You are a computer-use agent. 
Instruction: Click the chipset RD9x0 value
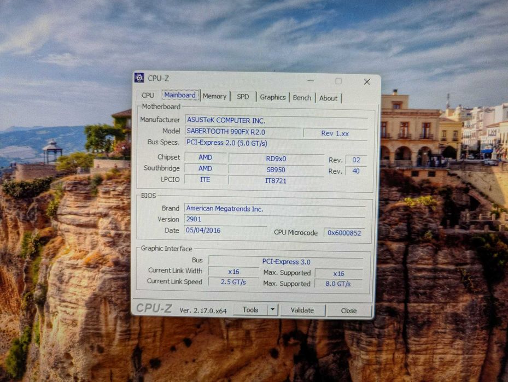coord(276,158)
